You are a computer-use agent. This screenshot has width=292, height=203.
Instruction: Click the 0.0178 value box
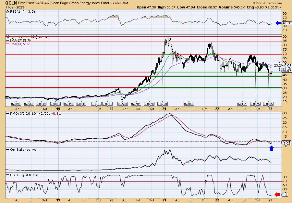point(149,104)
